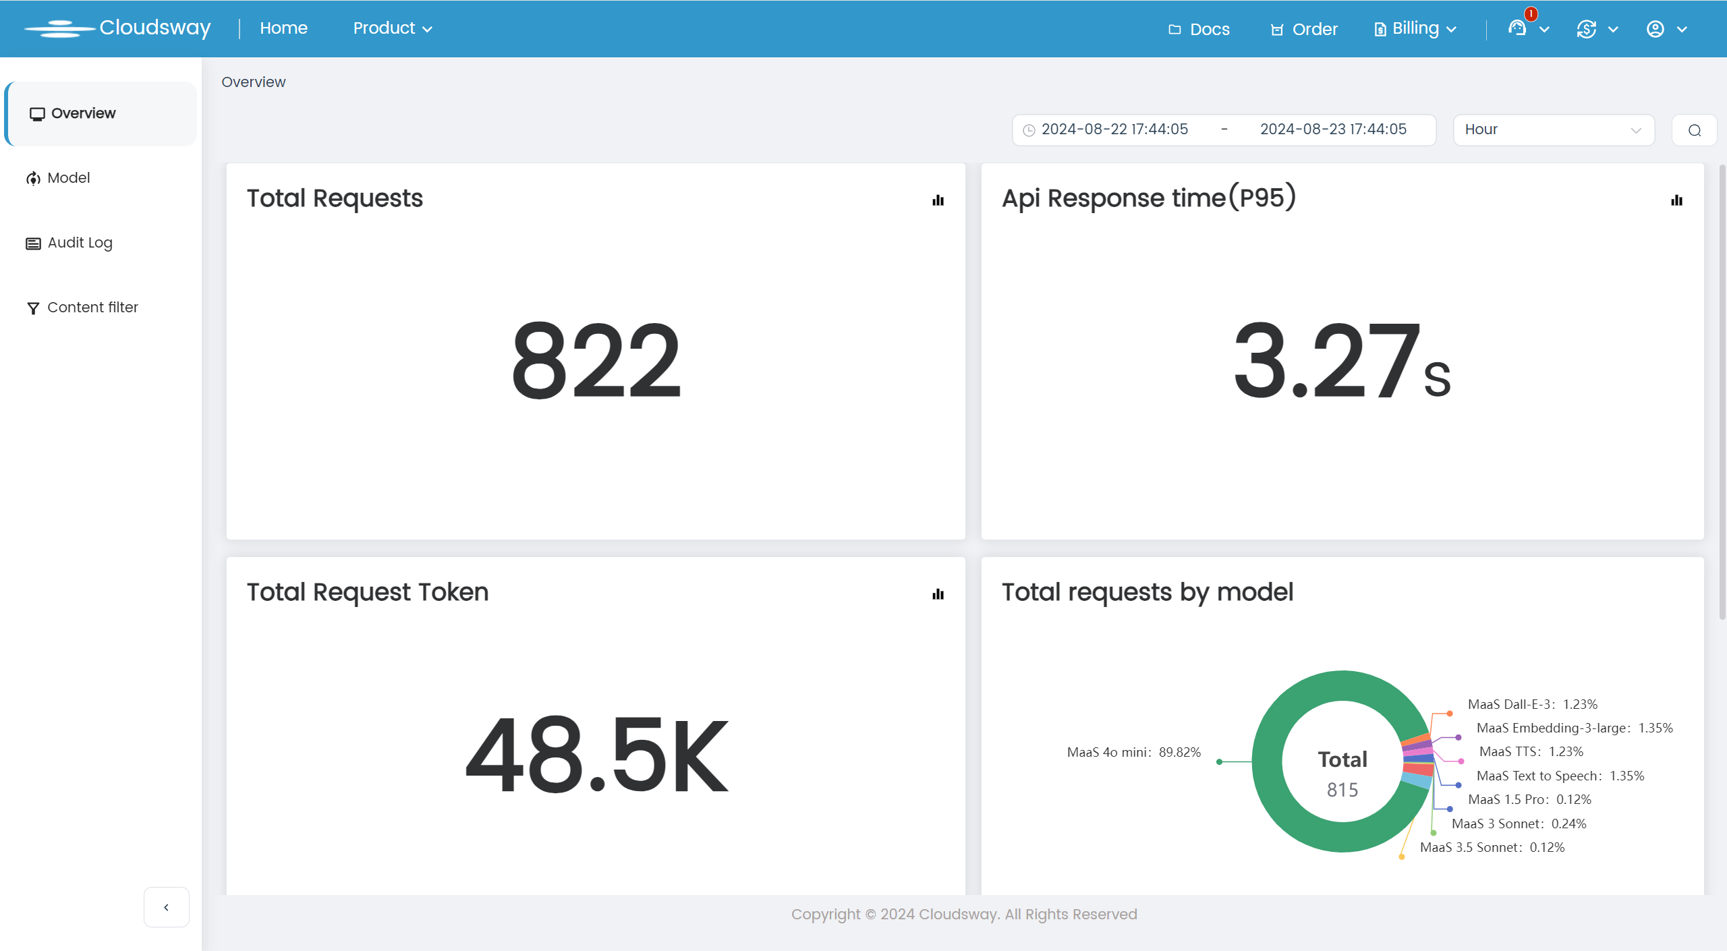
Task: Click the Cloudsway logo
Action: coord(118,28)
